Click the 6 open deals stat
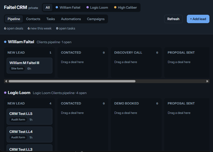Viewport: 213px width, 152px height. click(x=13, y=28)
